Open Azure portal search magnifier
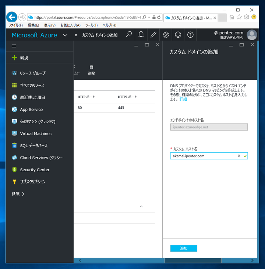The height and width of the screenshot is (269, 265). tap(129, 35)
